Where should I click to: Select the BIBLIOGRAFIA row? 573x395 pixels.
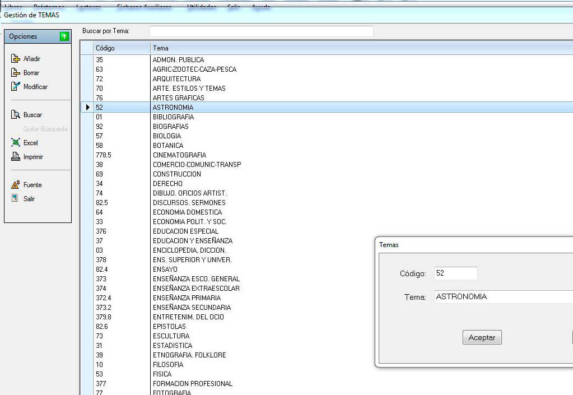click(x=173, y=117)
